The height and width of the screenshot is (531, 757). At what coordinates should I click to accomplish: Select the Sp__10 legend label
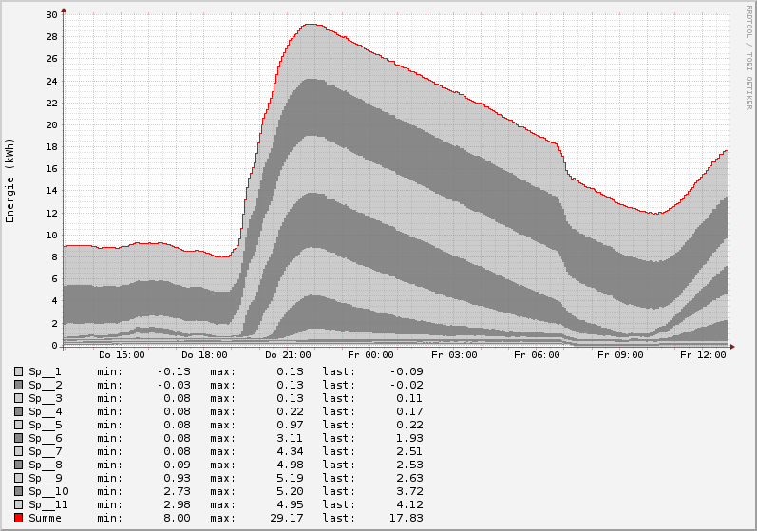[x=48, y=491]
